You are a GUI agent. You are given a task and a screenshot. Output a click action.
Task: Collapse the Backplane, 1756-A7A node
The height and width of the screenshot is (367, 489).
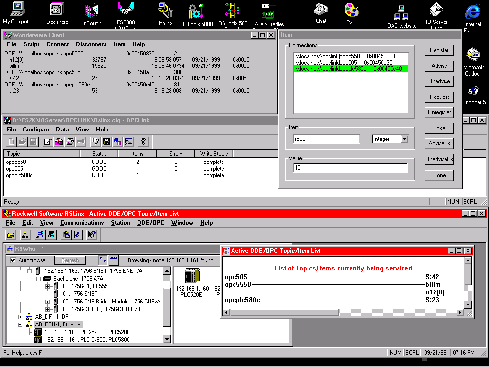(38, 279)
